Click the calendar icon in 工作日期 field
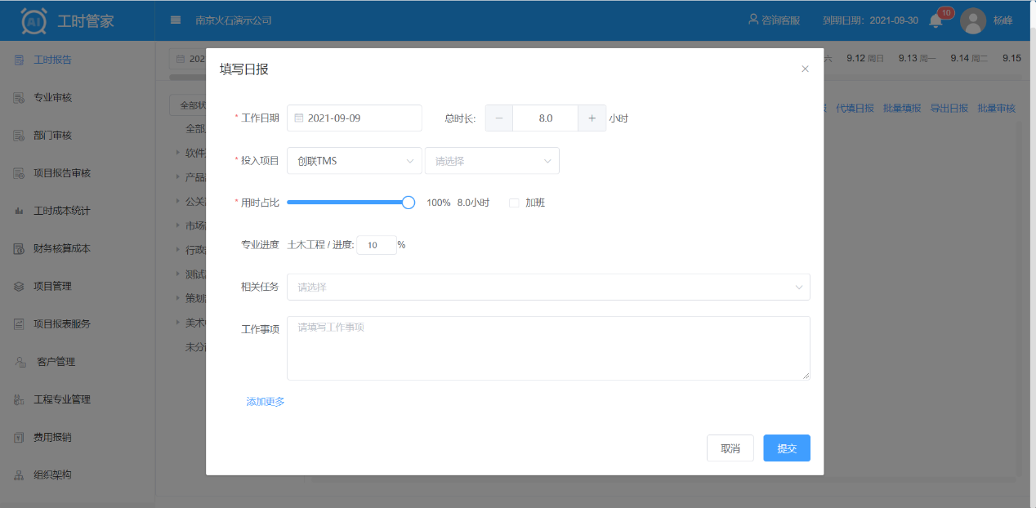 pos(299,118)
